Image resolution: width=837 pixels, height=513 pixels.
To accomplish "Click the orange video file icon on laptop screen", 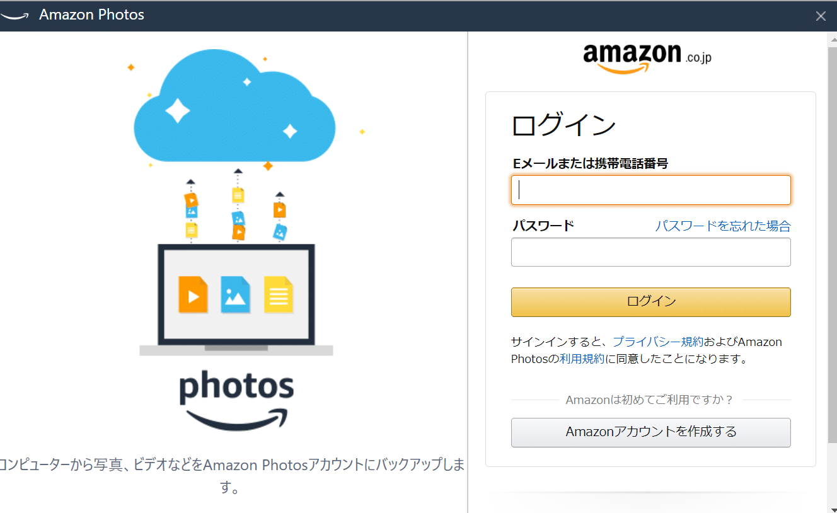I will click(x=193, y=294).
